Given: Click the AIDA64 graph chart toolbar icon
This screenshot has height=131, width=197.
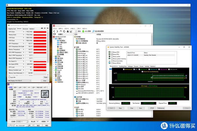Looking at the screenshot, I should (71, 31).
